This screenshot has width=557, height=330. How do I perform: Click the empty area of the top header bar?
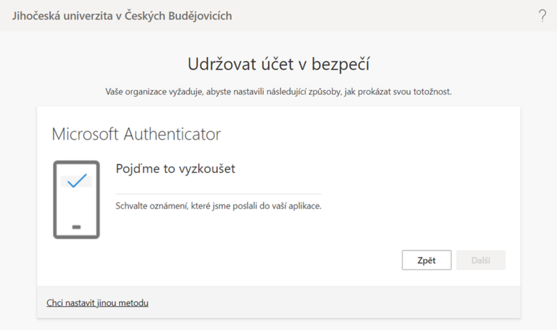click(383, 15)
